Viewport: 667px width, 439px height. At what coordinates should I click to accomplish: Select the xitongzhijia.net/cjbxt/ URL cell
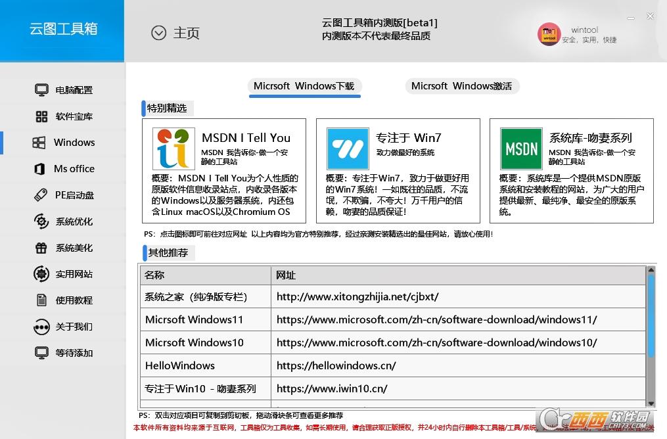pyautogui.click(x=458, y=296)
